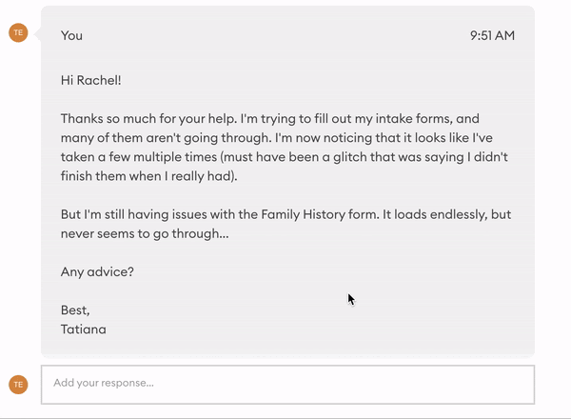
Task: Focus the 'Add your response...' field
Action: [x=287, y=385]
